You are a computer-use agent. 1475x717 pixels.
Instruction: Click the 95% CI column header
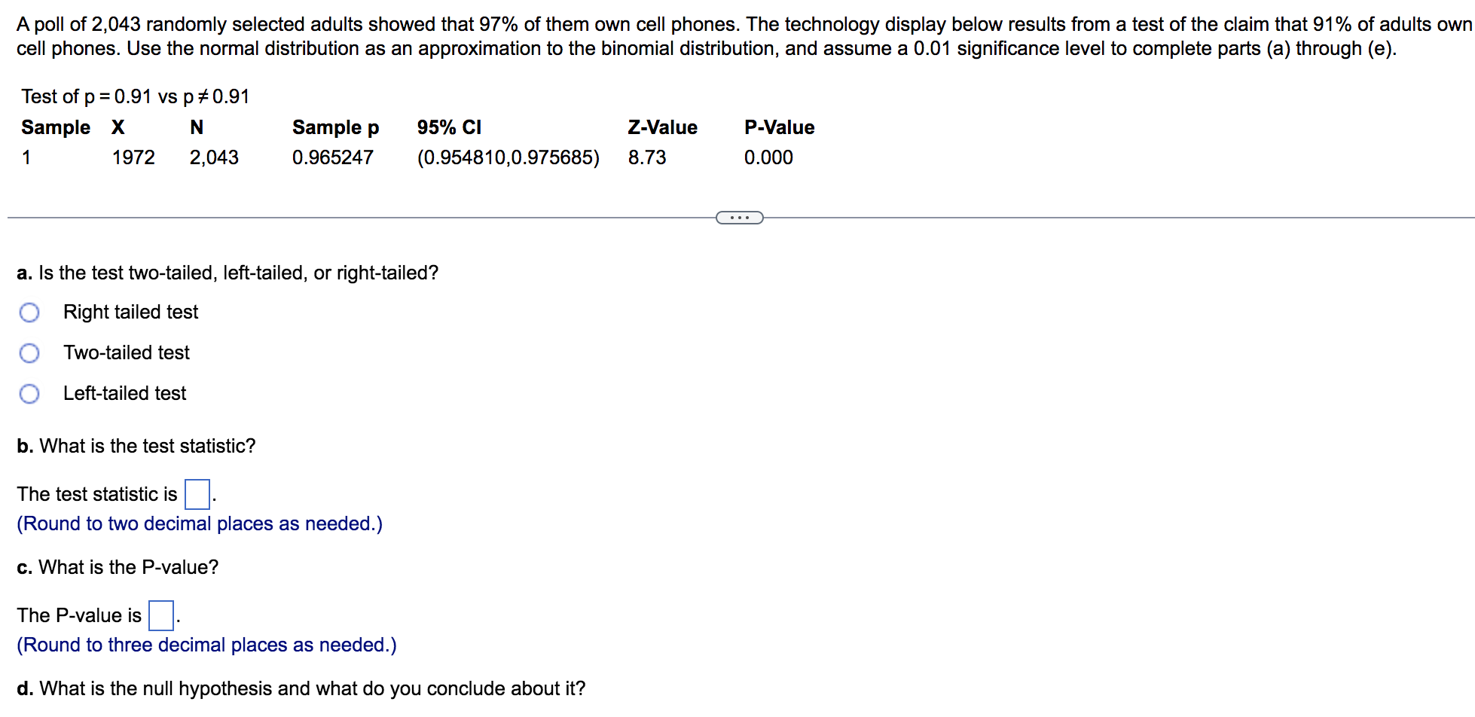click(x=449, y=127)
